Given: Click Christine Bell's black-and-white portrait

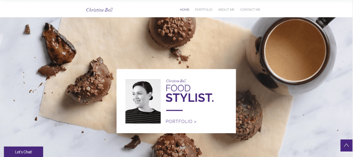Looking at the screenshot, I should (143, 101).
